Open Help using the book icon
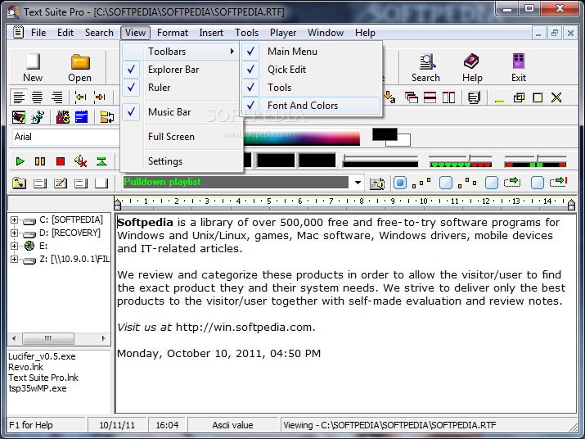The image size is (585, 439). tap(471, 61)
